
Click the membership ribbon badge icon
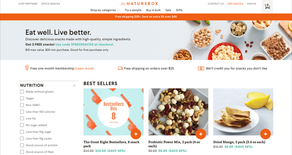(x=27, y=68)
